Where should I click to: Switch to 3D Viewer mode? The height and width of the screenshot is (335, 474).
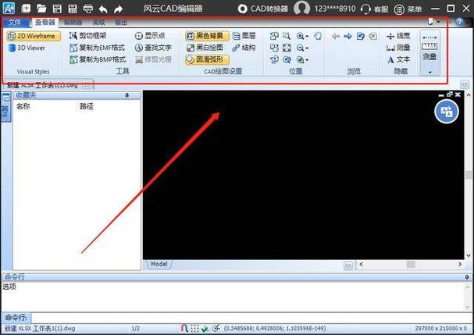pos(29,48)
